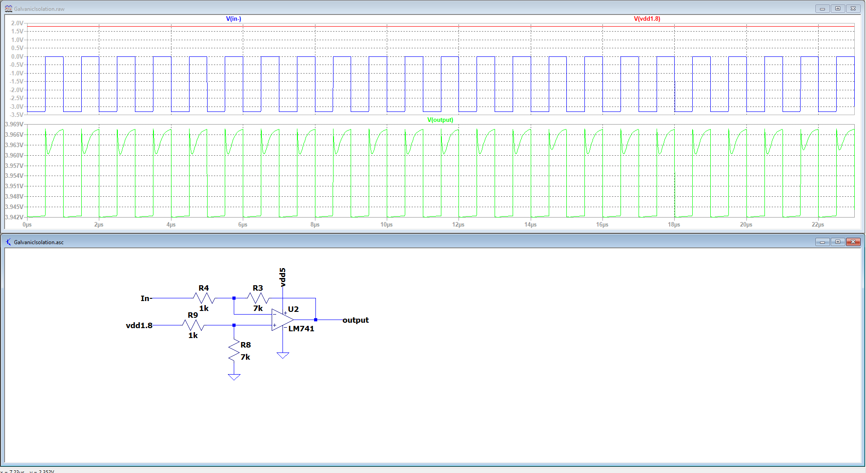Click the 'In-' net label
Image resolution: width=866 pixels, height=473 pixels.
point(146,298)
